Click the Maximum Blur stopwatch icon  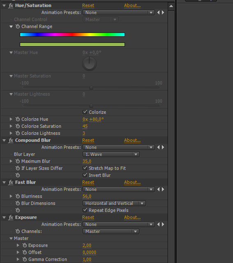18,161
